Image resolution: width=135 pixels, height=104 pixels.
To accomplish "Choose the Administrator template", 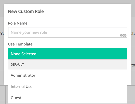I will [68, 75].
